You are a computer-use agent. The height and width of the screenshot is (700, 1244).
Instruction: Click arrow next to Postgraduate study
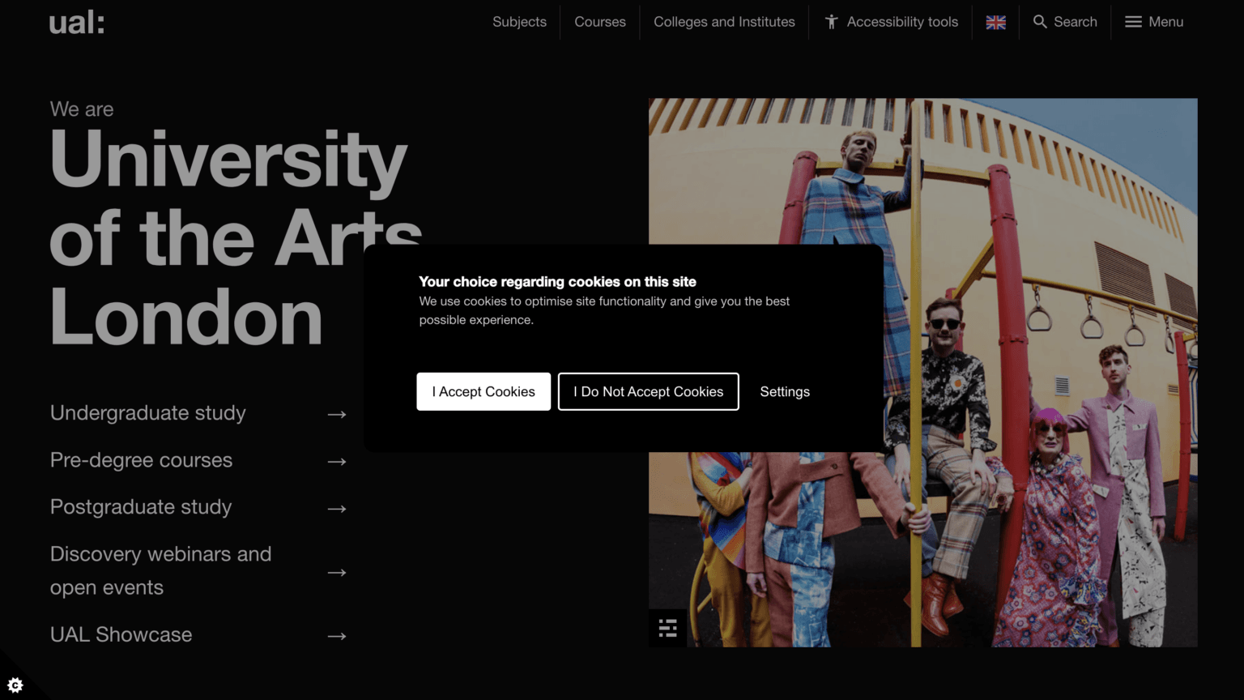(x=337, y=508)
